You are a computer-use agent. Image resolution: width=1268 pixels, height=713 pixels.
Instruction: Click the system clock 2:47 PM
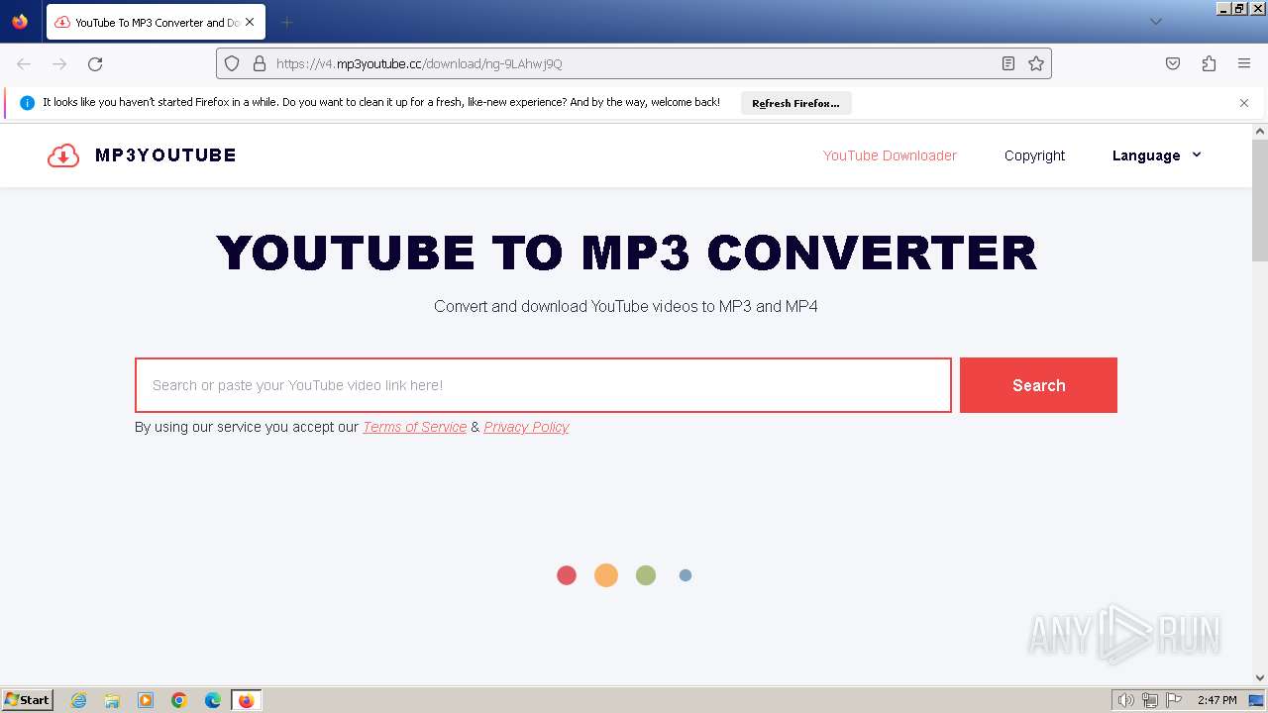click(x=1216, y=700)
